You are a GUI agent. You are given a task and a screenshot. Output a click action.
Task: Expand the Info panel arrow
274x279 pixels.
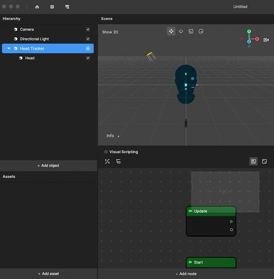[x=118, y=136]
